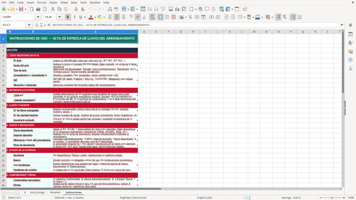Click Clone Formatting paintbrush
Image resolution: width=356 pixels, height=200 pixels.
(x=76, y=9)
